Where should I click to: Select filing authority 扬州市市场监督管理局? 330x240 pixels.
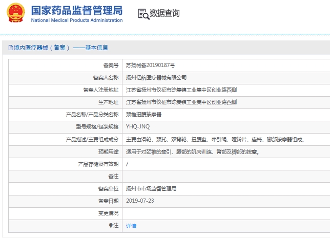point(151,188)
